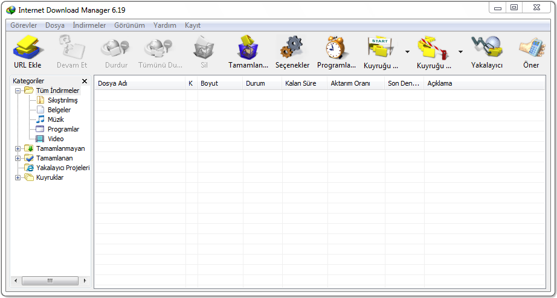Click the Sil trash icon

click(x=204, y=47)
